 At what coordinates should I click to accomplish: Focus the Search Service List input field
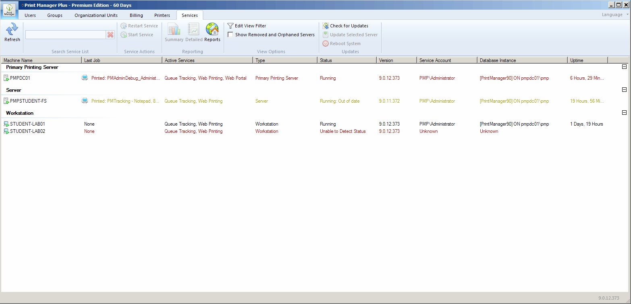tap(66, 35)
